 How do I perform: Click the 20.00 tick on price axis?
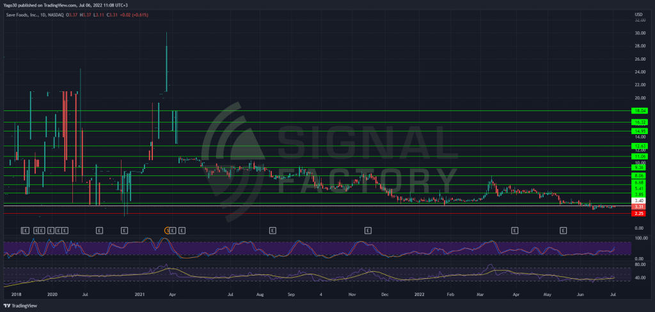click(x=640, y=98)
